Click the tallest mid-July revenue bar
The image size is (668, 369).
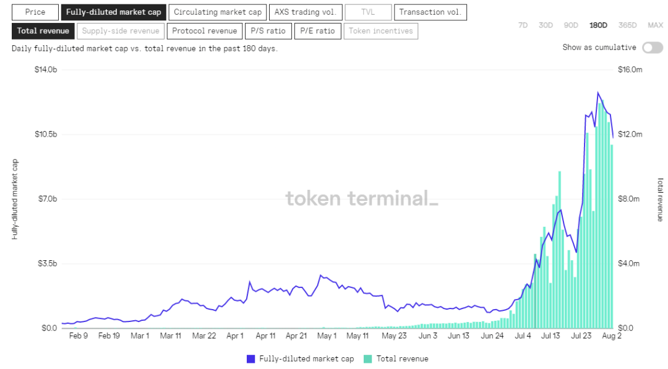click(559, 250)
